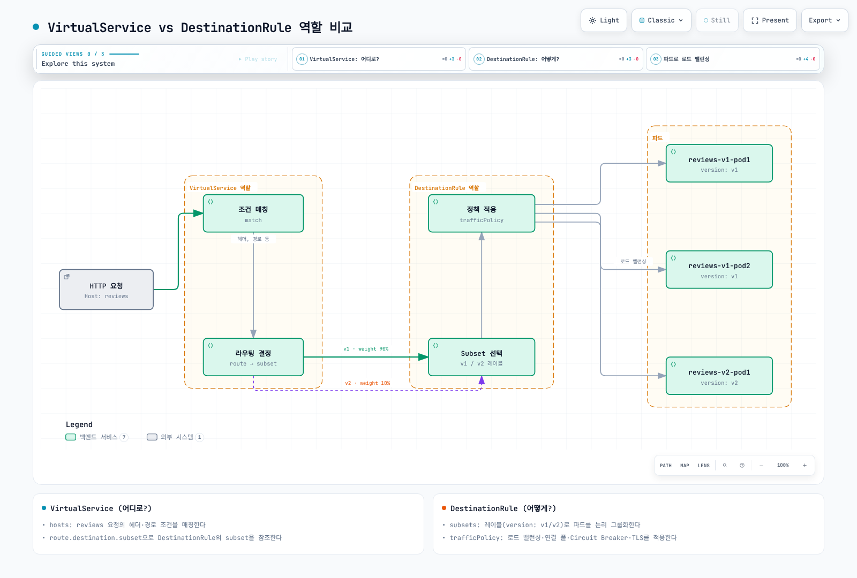Select the HTTP 요청 external node
Viewport: 857px width, 578px height.
[x=106, y=290]
